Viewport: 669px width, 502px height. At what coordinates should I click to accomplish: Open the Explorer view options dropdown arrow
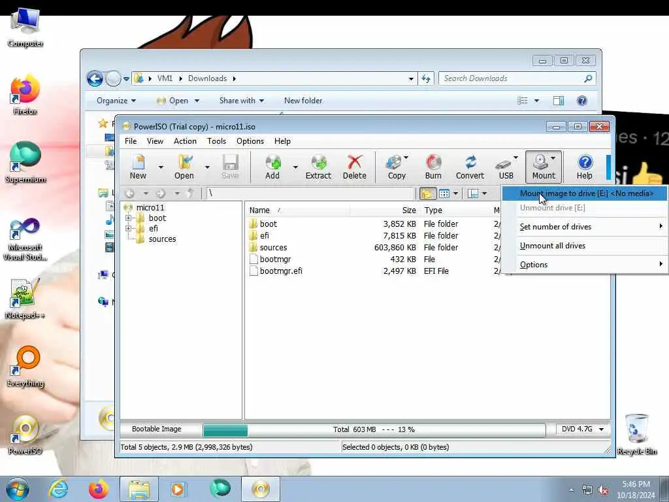(x=537, y=101)
